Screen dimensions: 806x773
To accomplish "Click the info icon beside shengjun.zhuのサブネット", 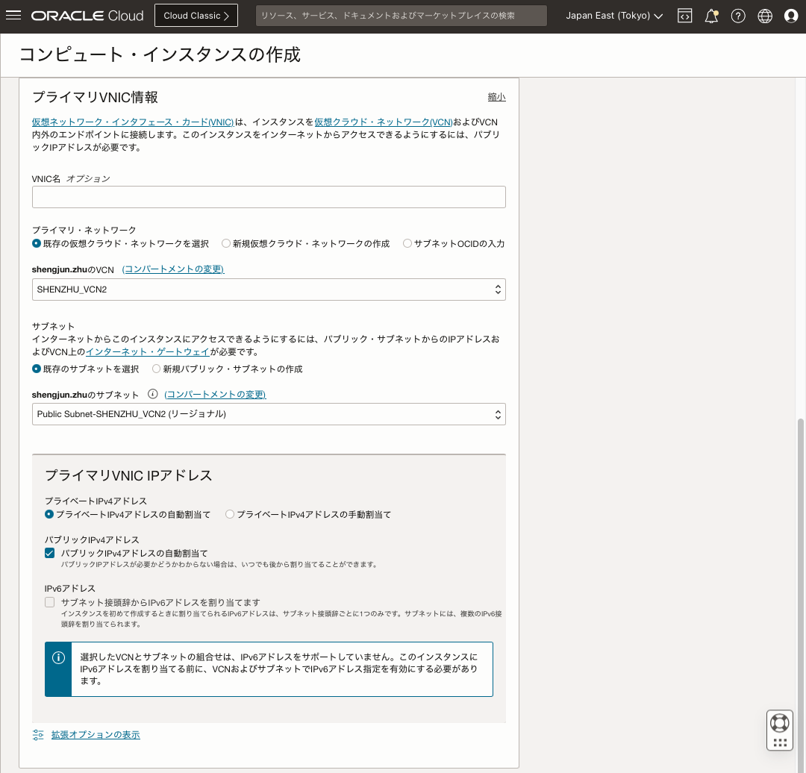I will 154,394.
